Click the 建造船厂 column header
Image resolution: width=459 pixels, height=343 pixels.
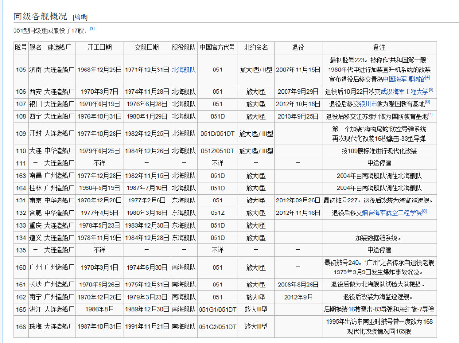59,47
